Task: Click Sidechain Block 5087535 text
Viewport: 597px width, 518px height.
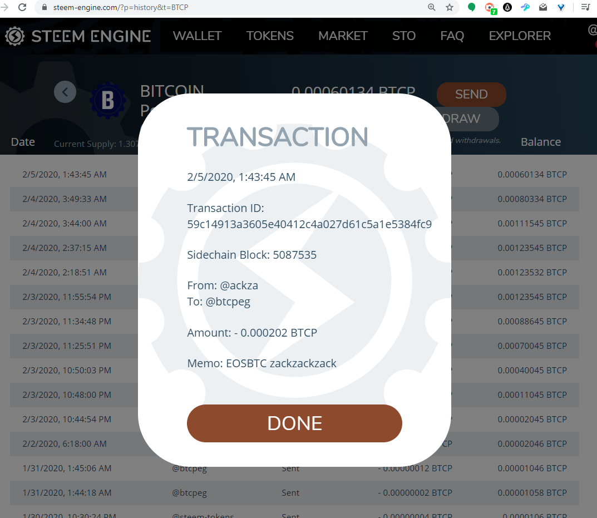Action: 251,254
